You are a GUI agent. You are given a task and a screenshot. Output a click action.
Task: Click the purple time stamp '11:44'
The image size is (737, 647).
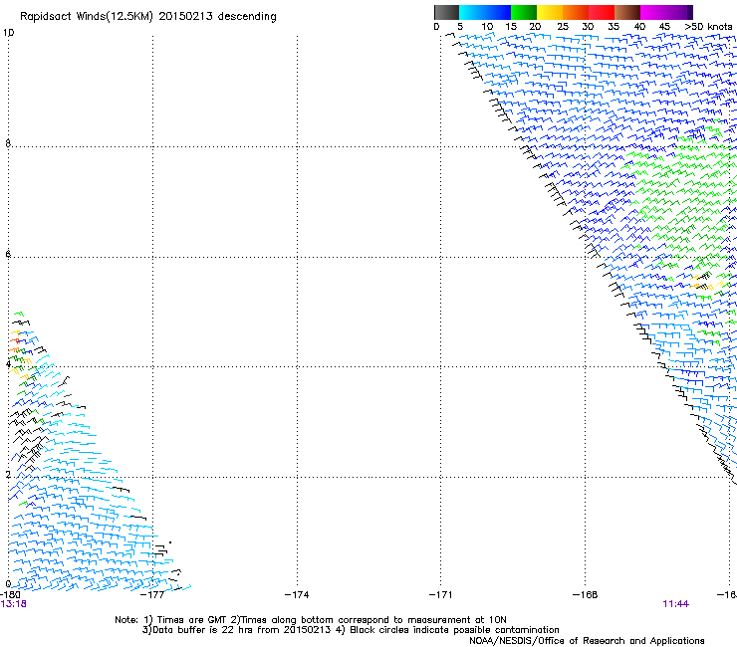pos(676,604)
